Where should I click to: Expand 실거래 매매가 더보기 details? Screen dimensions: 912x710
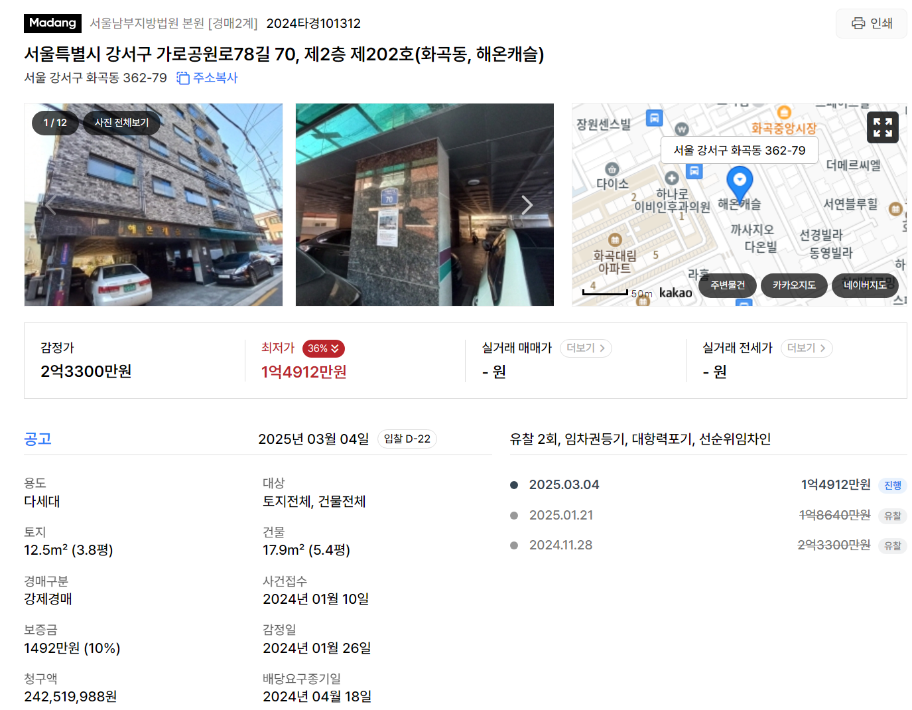(x=586, y=348)
